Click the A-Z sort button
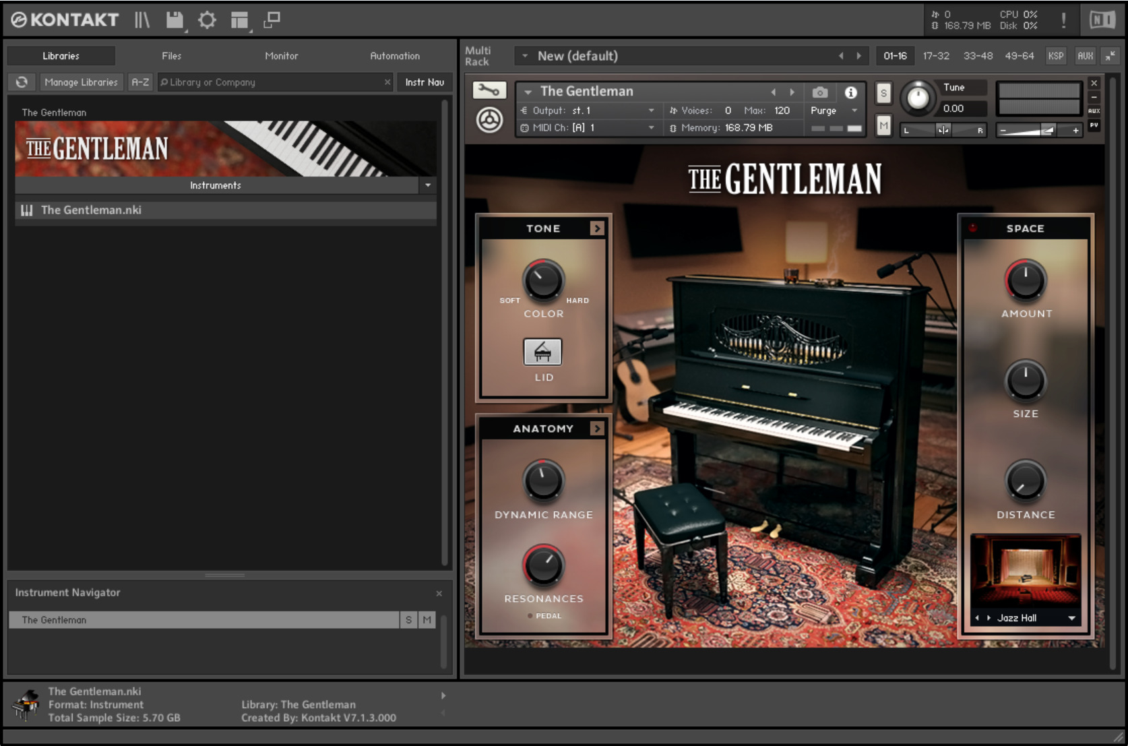This screenshot has width=1128, height=746. click(x=140, y=82)
